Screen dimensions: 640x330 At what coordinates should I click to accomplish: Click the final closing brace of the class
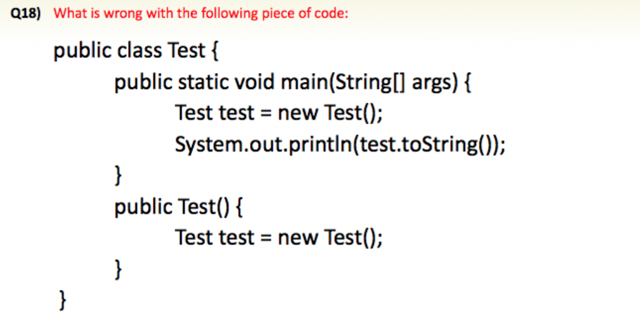pyautogui.click(x=61, y=301)
